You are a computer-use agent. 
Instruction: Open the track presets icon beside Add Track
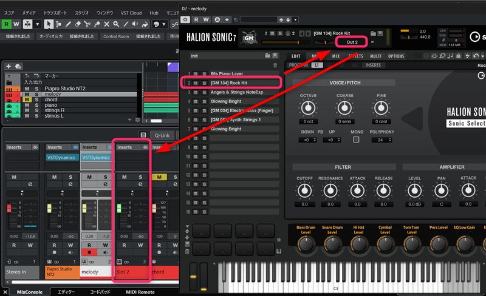[18, 66]
